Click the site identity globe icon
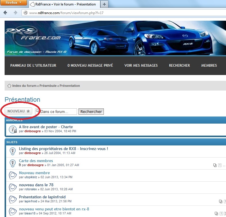This screenshot has width=226, height=217. 26,13
